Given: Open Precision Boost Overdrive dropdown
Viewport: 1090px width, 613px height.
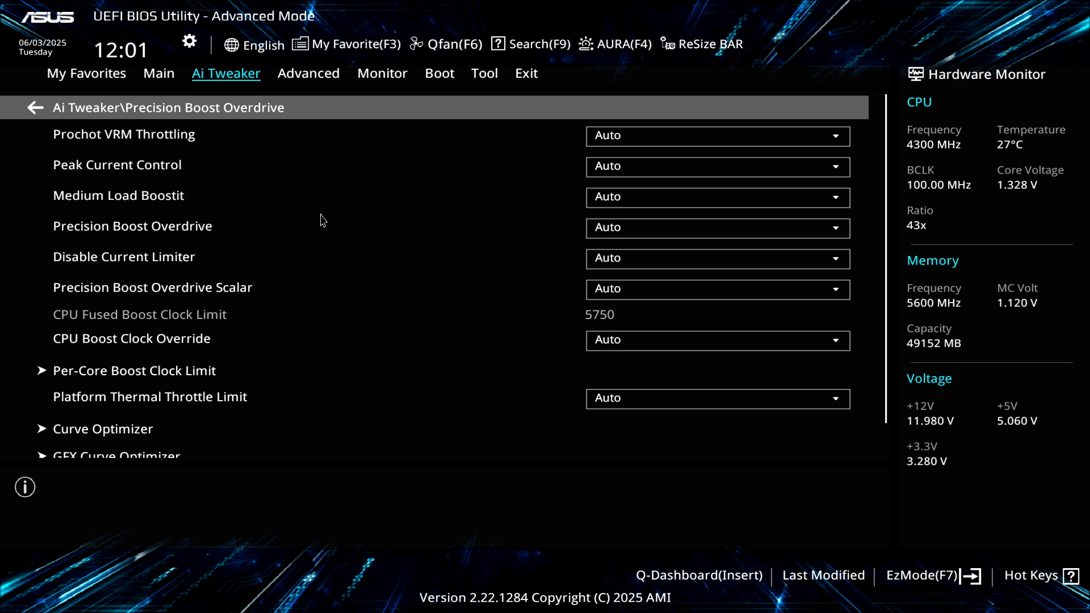Looking at the screenshot, I should [718, 228].
